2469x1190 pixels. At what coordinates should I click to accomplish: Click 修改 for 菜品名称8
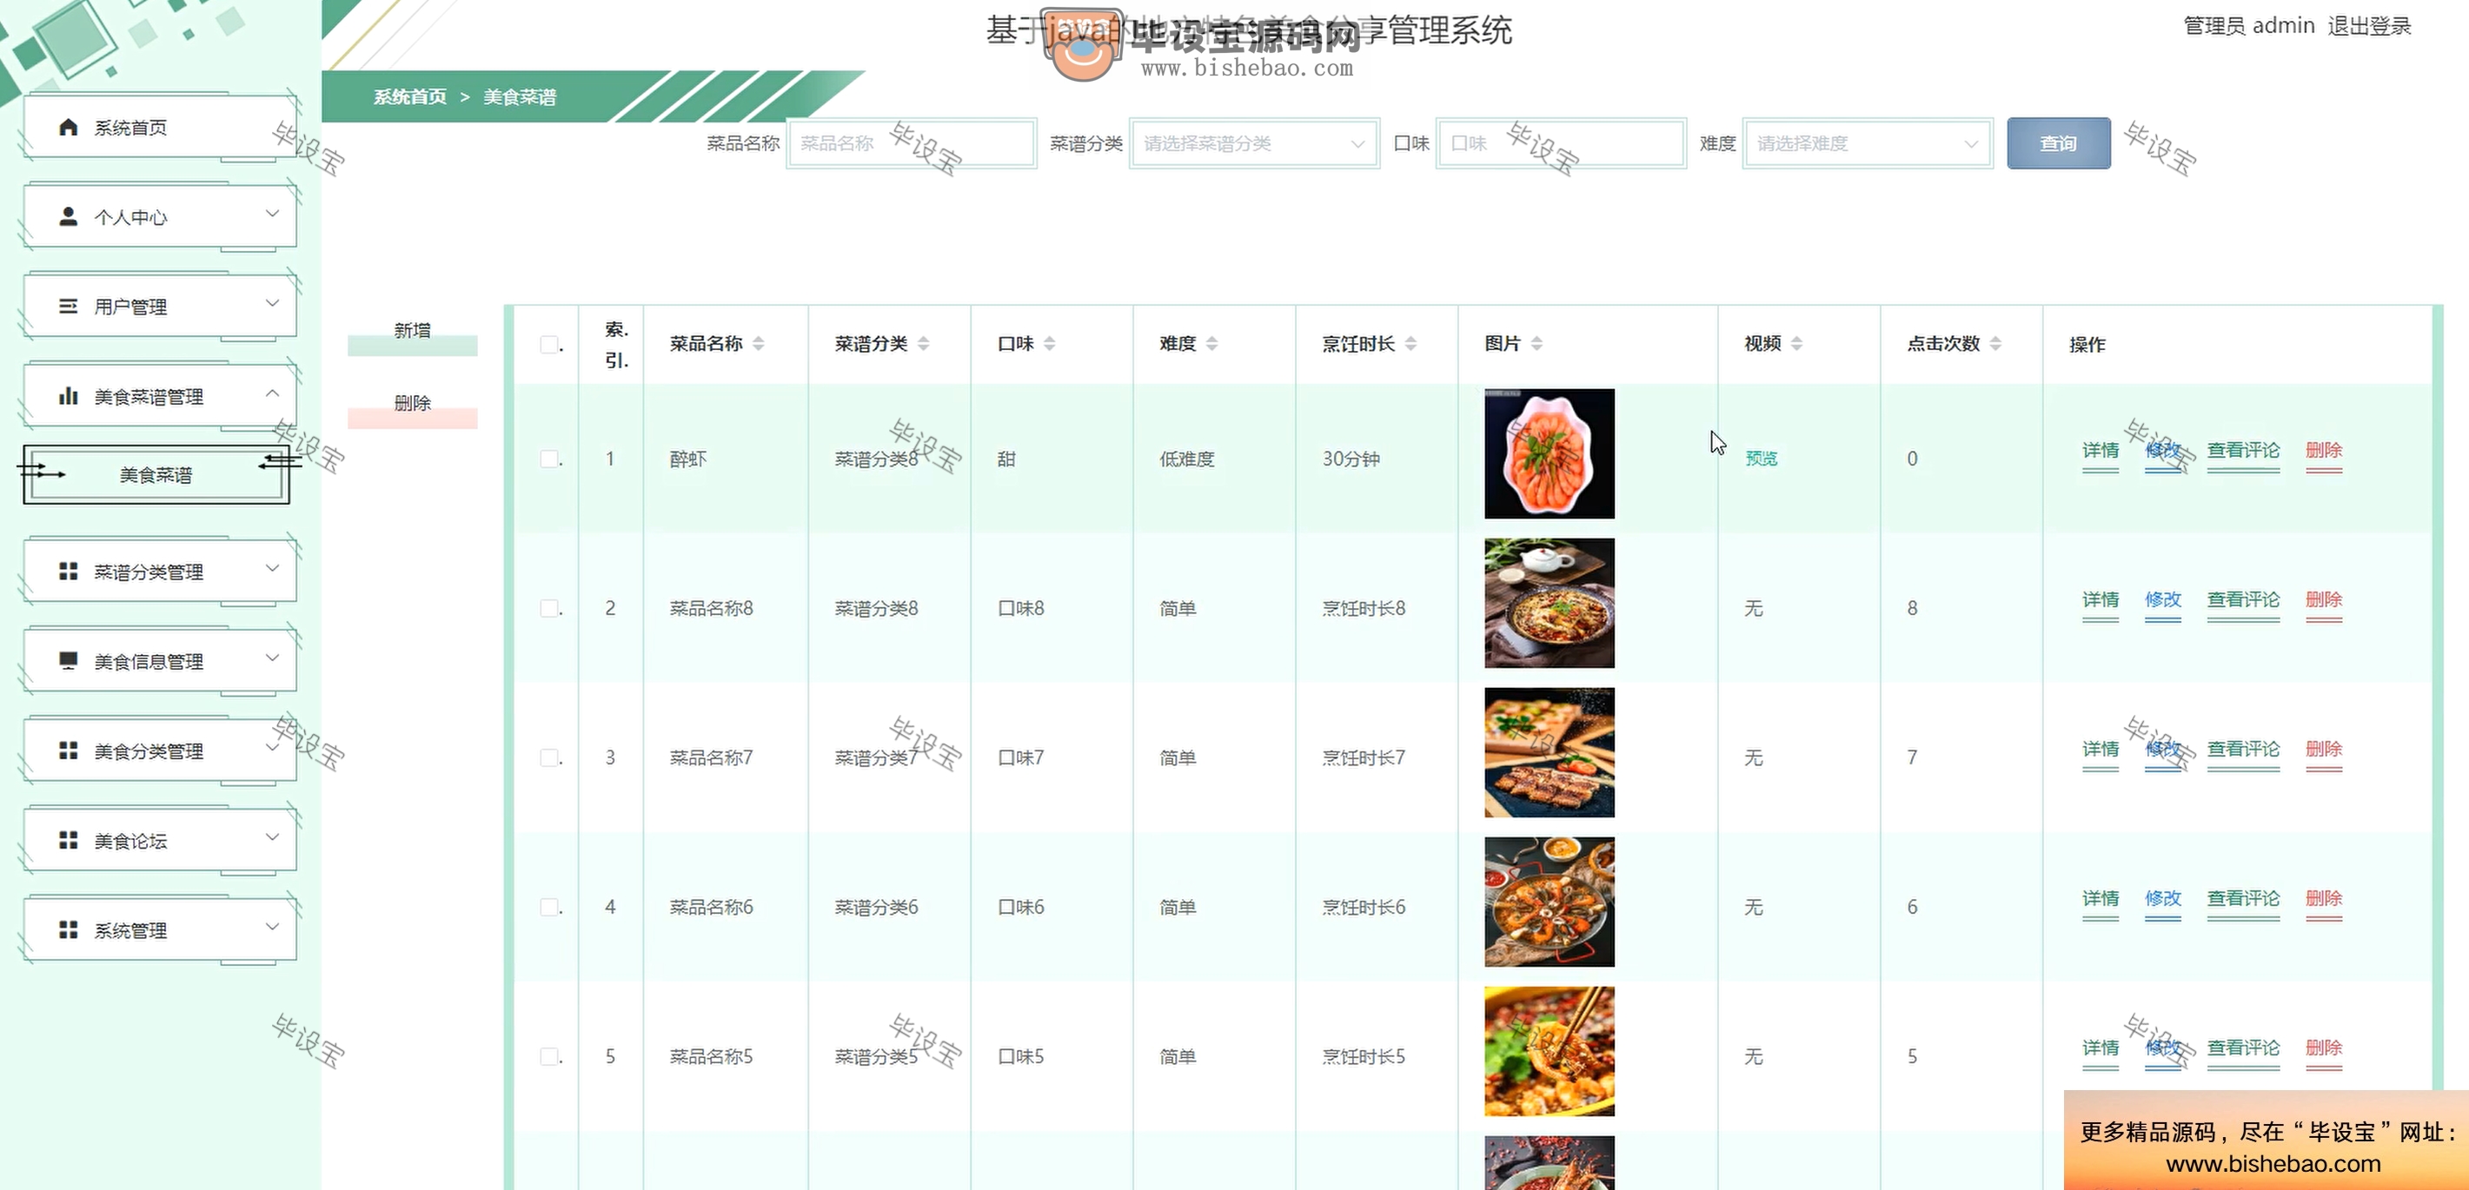pyautogui.click(x=2162, y=600)
